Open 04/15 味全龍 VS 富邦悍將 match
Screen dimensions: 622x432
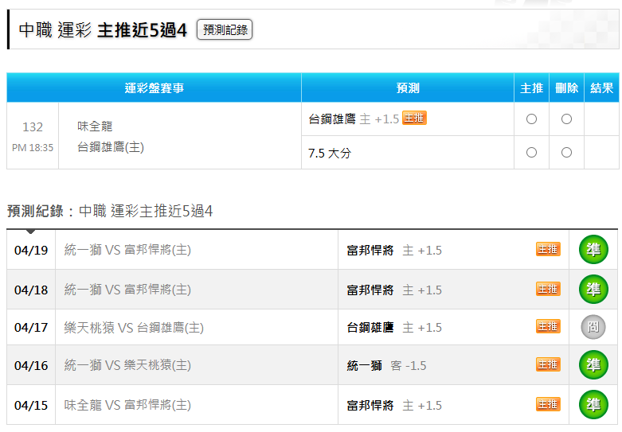[127, 405]
